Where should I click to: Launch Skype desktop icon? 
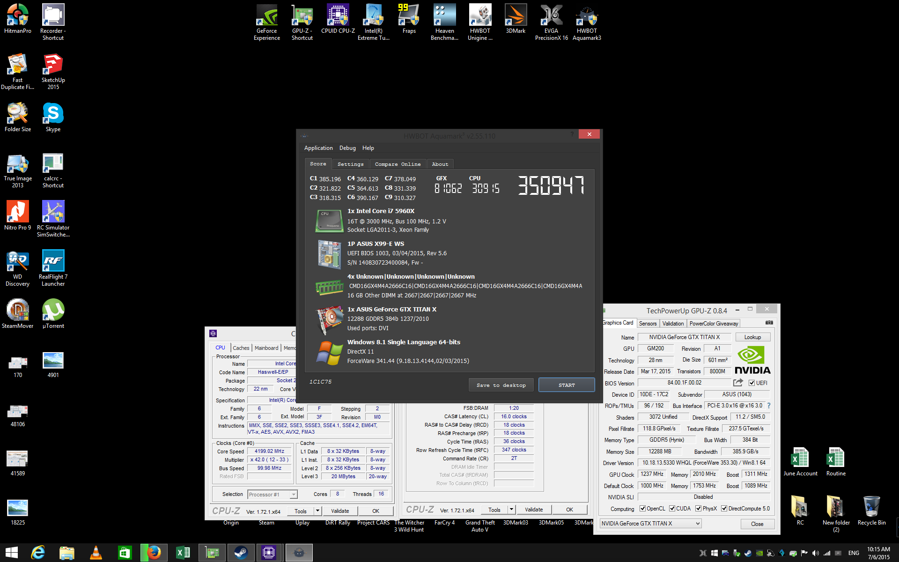(53, 117)
